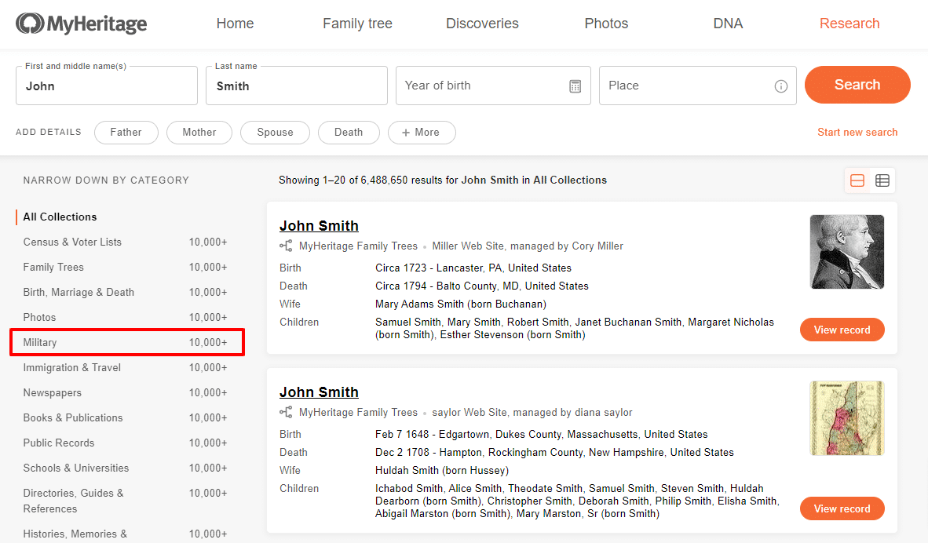Add Father details
928x543 pixels.
point(126,133)
